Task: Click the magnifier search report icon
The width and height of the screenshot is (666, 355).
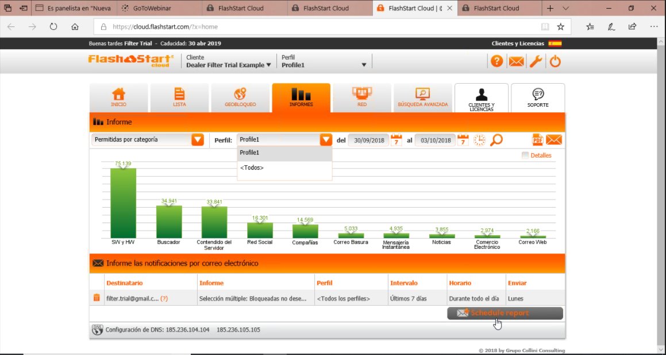Action: pyautogui.click(x=496, y=140)
